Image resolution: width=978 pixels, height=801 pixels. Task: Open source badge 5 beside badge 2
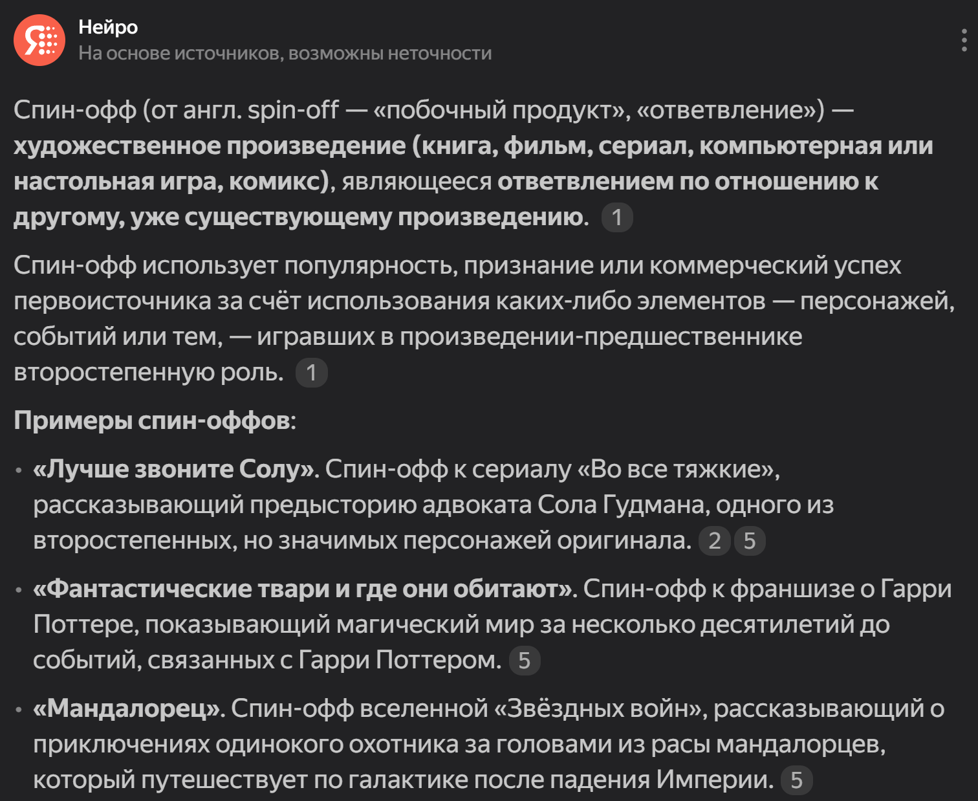tap(750, 541)
